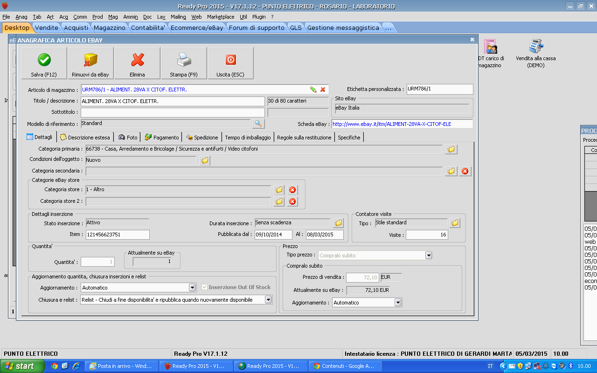The height and width of the screenshot is (373, 597).
Task: Open the folder picker for Categoria secondaria
Action: click(x=451, y=171)
